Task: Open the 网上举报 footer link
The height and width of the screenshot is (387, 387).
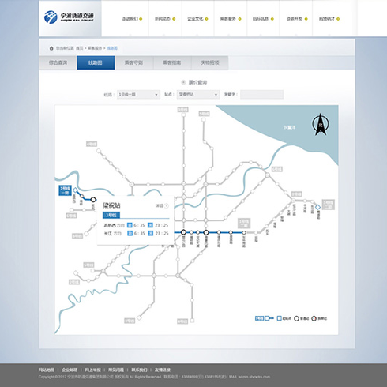Action: (93, 370)
